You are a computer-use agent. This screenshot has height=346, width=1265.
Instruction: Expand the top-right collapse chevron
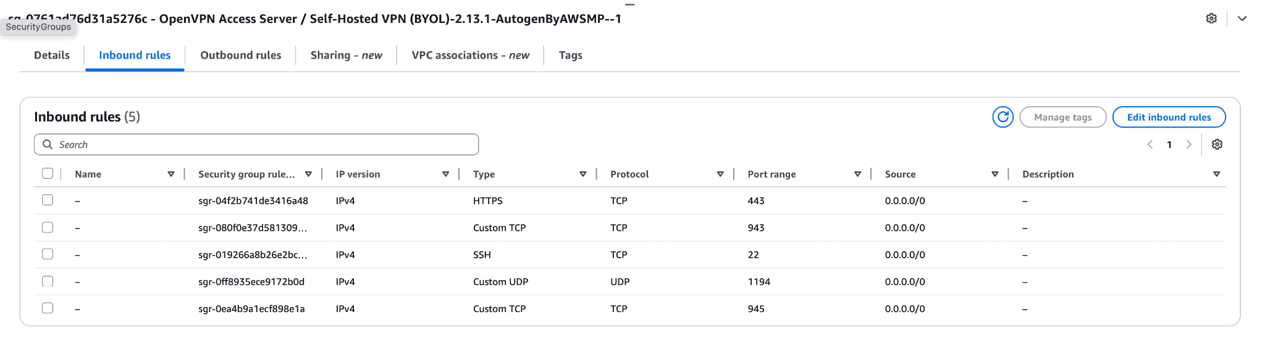click(x=1242, y=19)
